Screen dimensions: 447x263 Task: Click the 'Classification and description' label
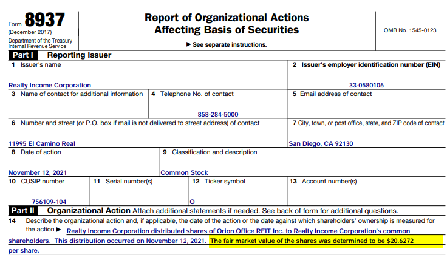coord(214,152)
